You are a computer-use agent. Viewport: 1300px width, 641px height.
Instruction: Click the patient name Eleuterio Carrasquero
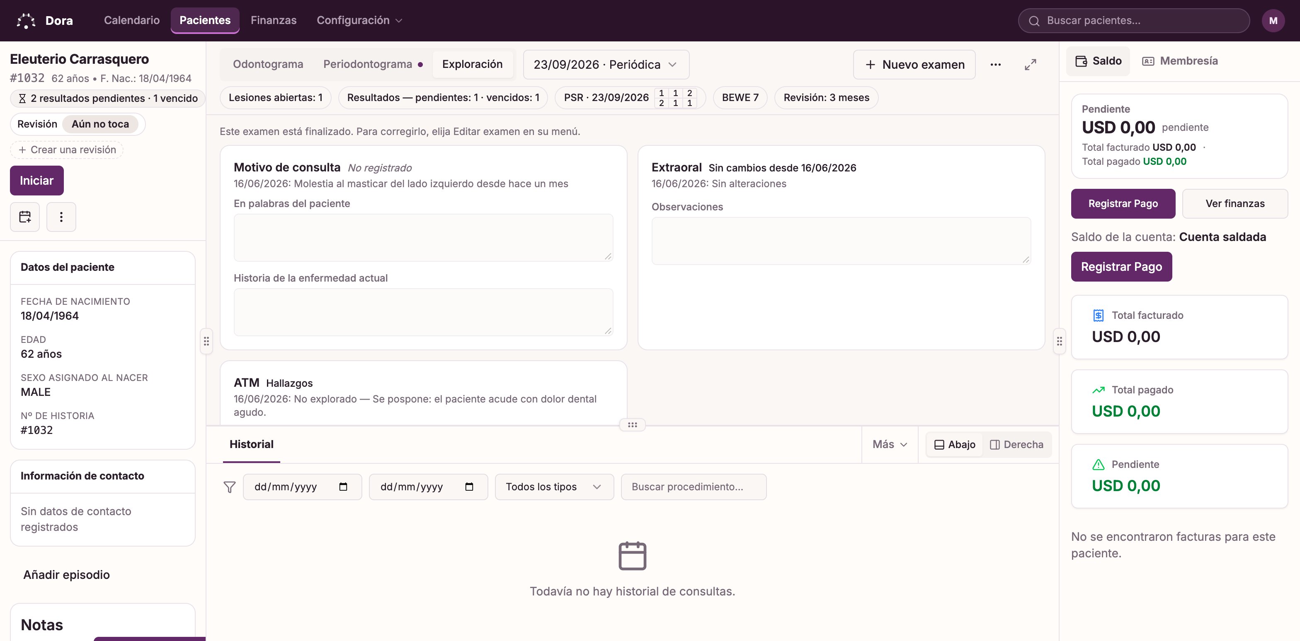(x=79, y=59)
